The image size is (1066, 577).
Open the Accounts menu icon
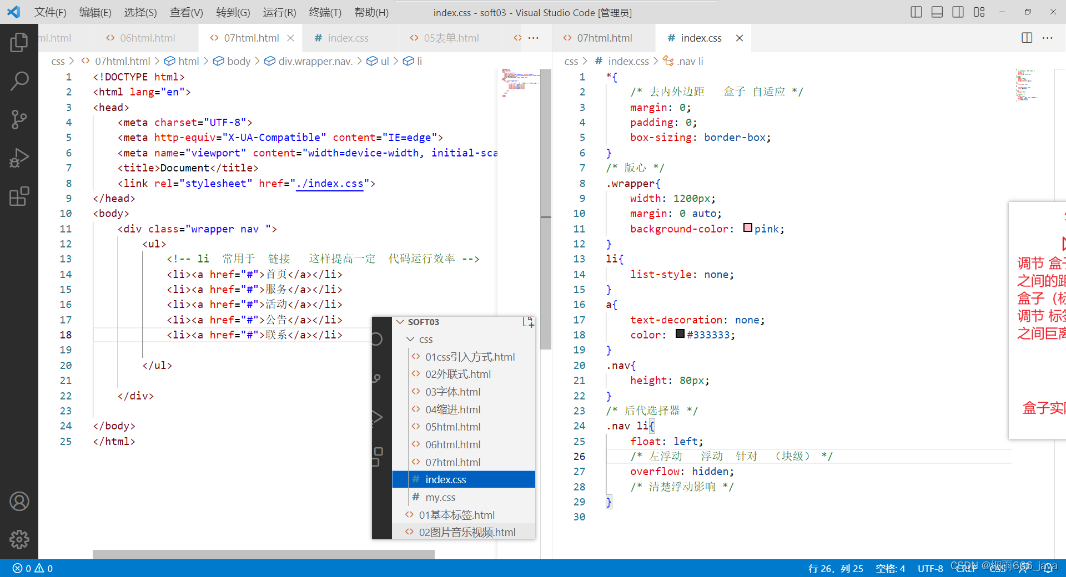pyautogui.click(x=19, y=502)
